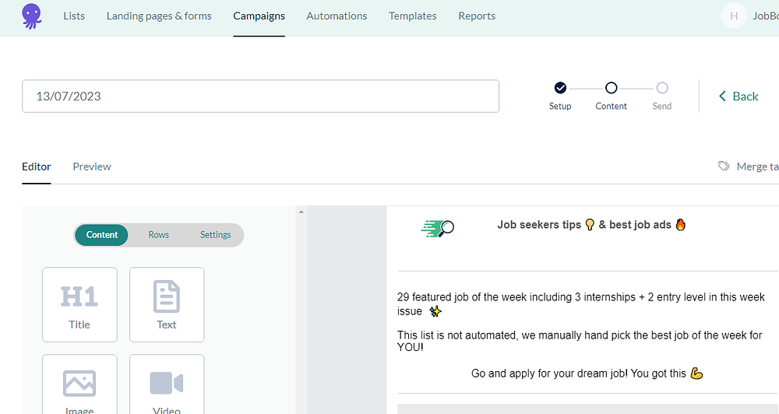Viewport: 779px width, 414px height.
Task: Click the magnifier logo image in email
Action: (438, 228)
